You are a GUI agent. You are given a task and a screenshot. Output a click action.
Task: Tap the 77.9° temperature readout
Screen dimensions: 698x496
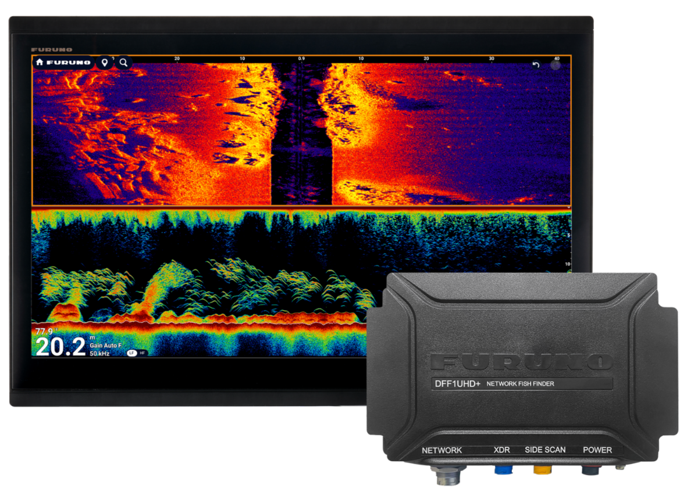pyautogui.click(x=45, y=332)
